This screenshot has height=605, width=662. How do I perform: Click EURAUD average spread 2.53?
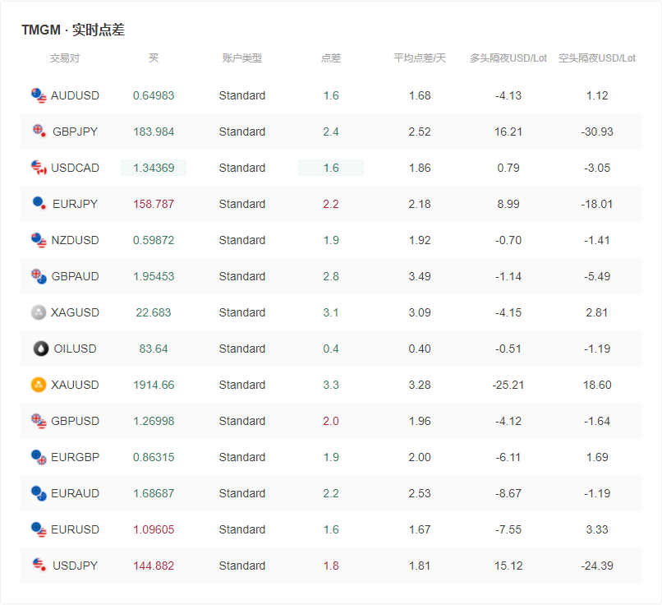click(420, 493)
